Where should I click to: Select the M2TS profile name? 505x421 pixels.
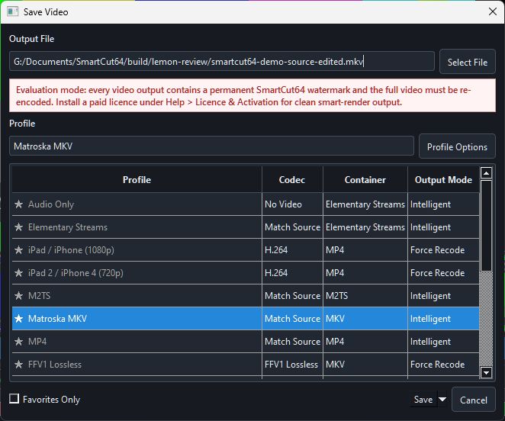tap(40, 296)
